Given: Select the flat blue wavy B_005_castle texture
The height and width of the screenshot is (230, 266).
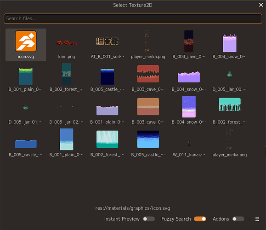Looking at the screenshot, I should [26, 143].
